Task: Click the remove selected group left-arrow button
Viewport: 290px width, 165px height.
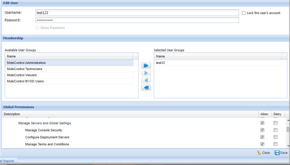Action: coord(146,80)
